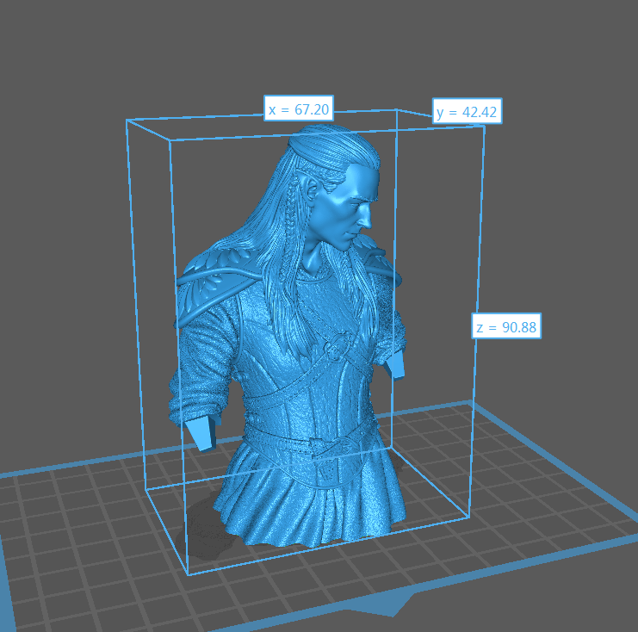Click the x = 67.20 dimension label

[x=299, y=109]
